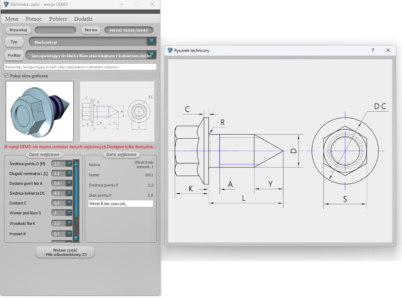Expand the Wymiar pod klucz S dropdown
The height and width of the screenshot is (298, 402).
coord(69,213)
